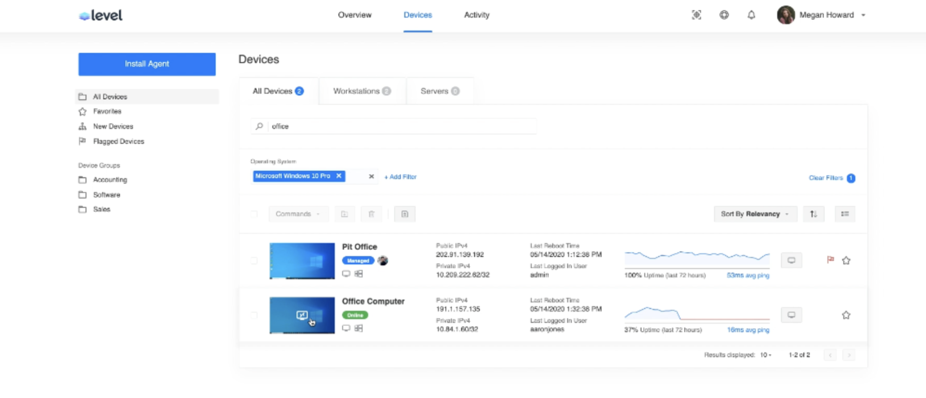The width and height of the screenshot is (926, 398).
Task: Open Favorites in the sidebar
Action: pos(107,111)
